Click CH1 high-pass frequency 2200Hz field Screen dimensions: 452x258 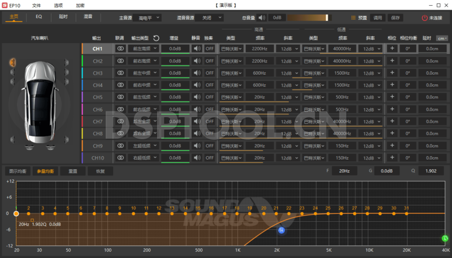click(259, 49)
